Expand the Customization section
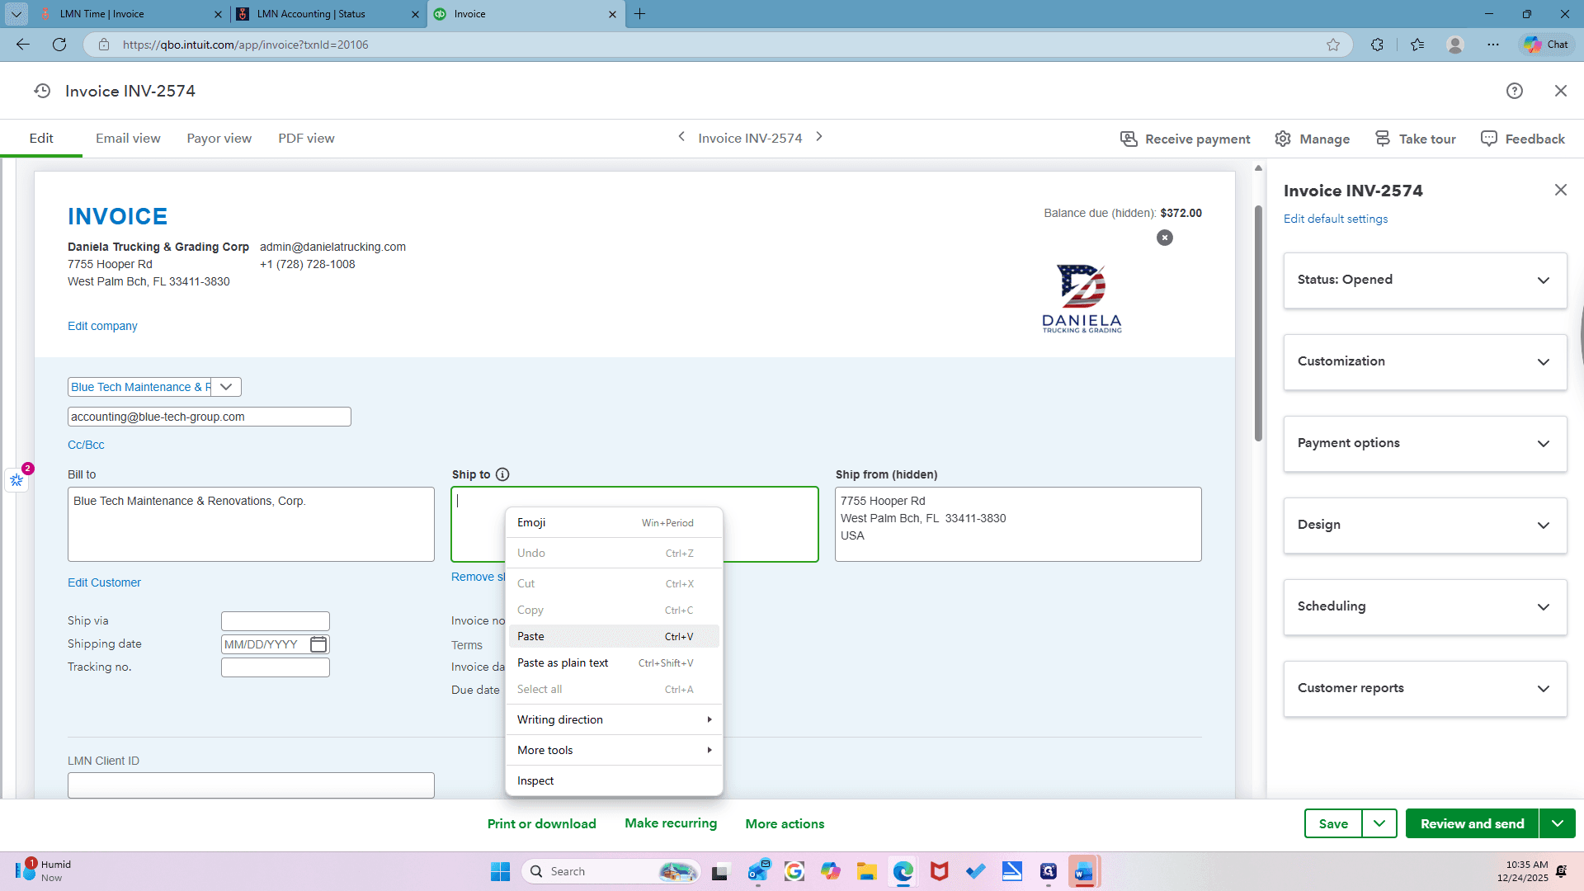This screenshot has width=1584, height=891. pos(1425,362)
